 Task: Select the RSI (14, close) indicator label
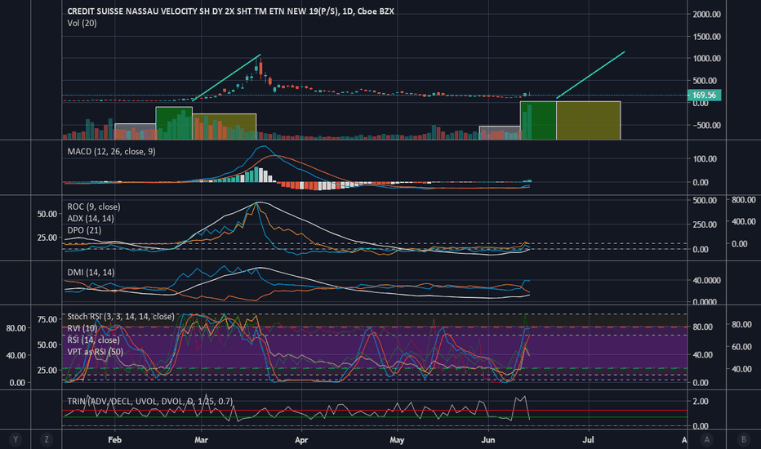point(93,340)
